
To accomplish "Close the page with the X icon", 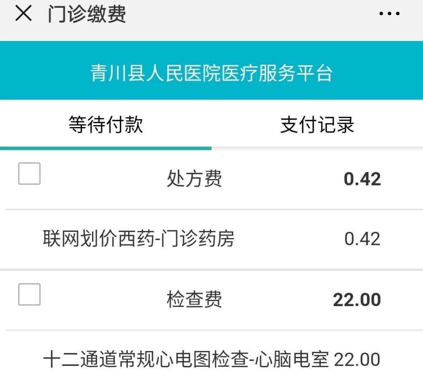I will click(24, 14).
